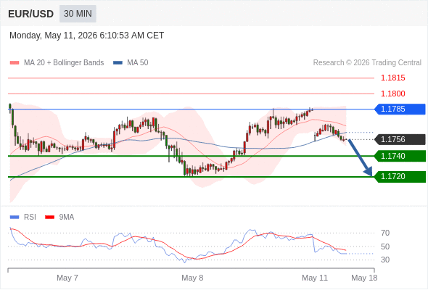Click the 1.1800 resistance level label

(x=392, y=94)
